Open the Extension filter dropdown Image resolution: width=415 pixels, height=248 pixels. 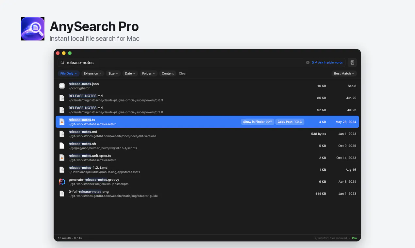pyautogui.click(x=92, y=73)
